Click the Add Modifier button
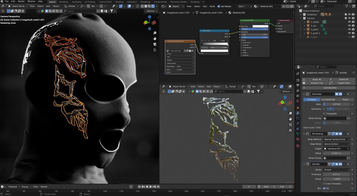Image resolution: width=357 pixels, height=196 pixels. point(328,88)
